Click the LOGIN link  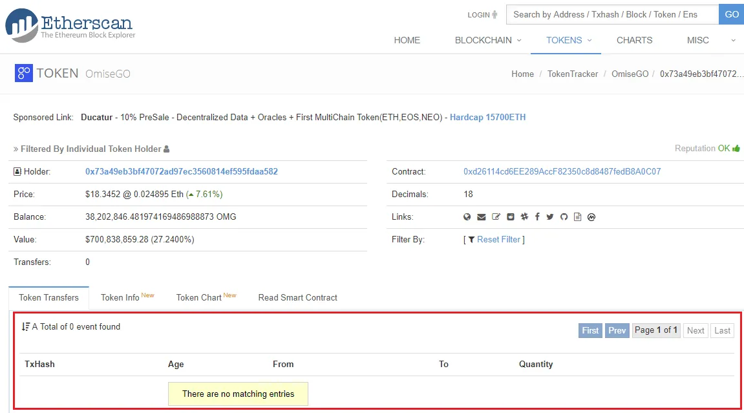478,15
